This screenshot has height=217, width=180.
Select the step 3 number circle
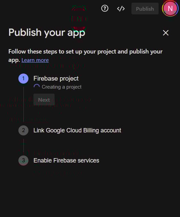23,160
